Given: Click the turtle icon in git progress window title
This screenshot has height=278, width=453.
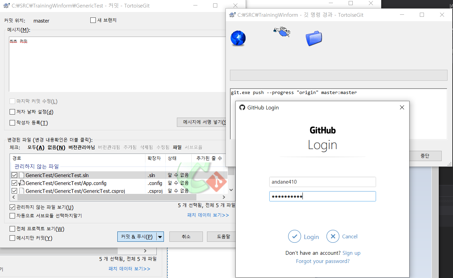Looking at the screenshot, I should point(232,15).
